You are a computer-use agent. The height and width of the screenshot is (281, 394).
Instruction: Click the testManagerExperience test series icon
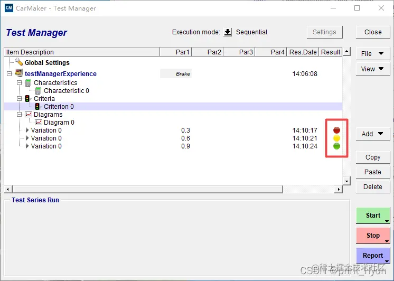[x=19, y=73]
